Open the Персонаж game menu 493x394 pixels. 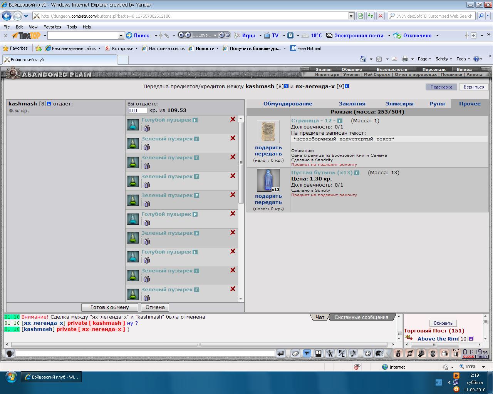coord(434,69)
